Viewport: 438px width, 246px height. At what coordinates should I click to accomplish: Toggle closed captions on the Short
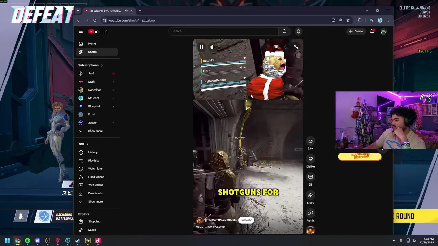[276, 47]
